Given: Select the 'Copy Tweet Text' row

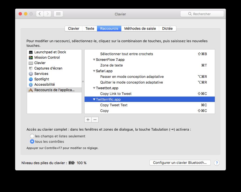Looking at the screenshot, I should [150, 105].
